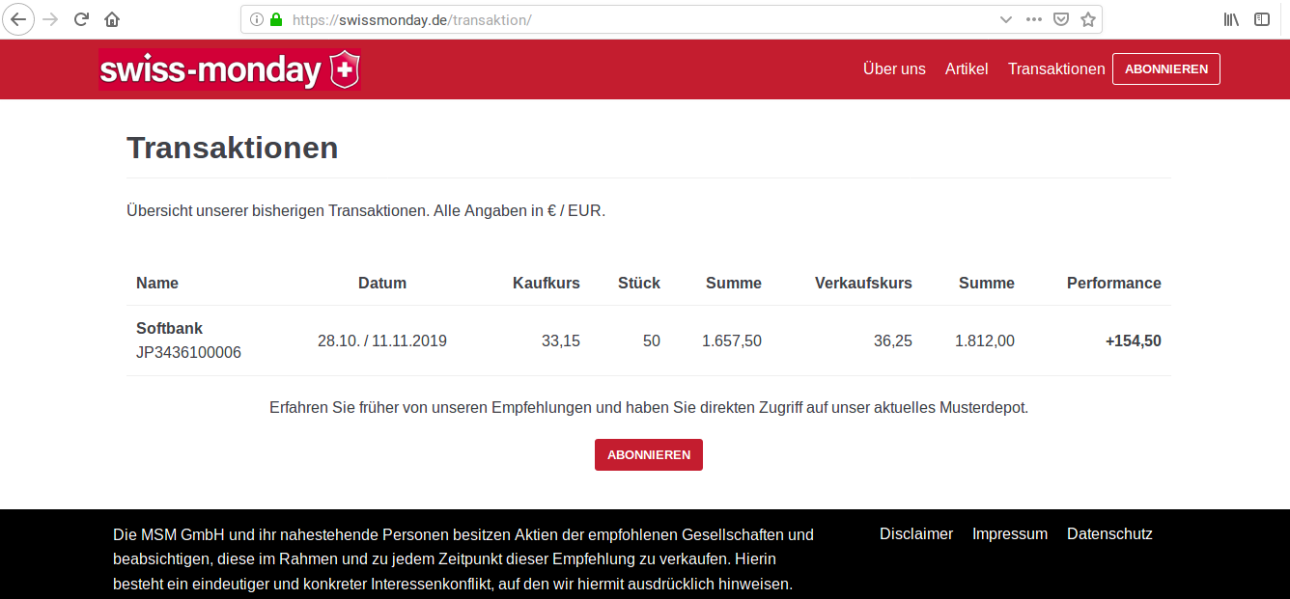Bookmark this page with the star icon
The width and height of the screenshot is (1290, 599).
click(1088, 19)
